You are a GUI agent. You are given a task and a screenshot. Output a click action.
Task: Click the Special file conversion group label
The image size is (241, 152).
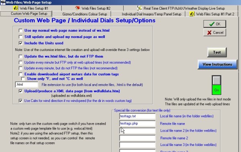click(142, 110)
